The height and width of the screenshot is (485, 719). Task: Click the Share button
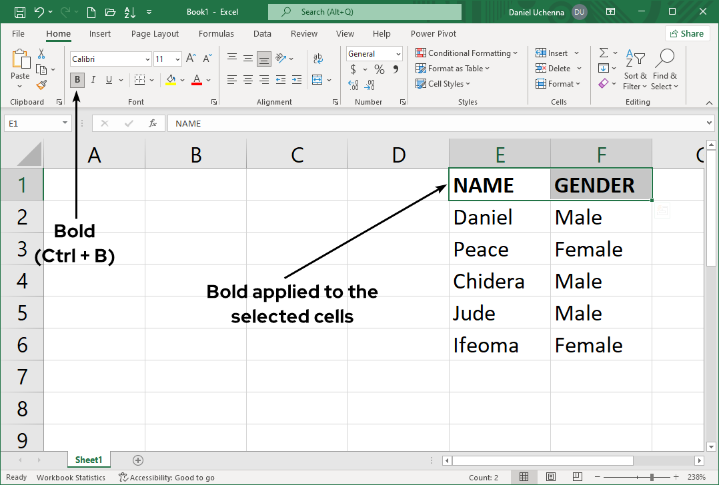tap(687, 33)
